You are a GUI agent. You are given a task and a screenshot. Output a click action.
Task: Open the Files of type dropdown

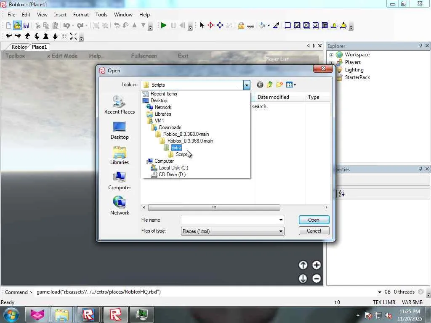(x=281, y=231)
